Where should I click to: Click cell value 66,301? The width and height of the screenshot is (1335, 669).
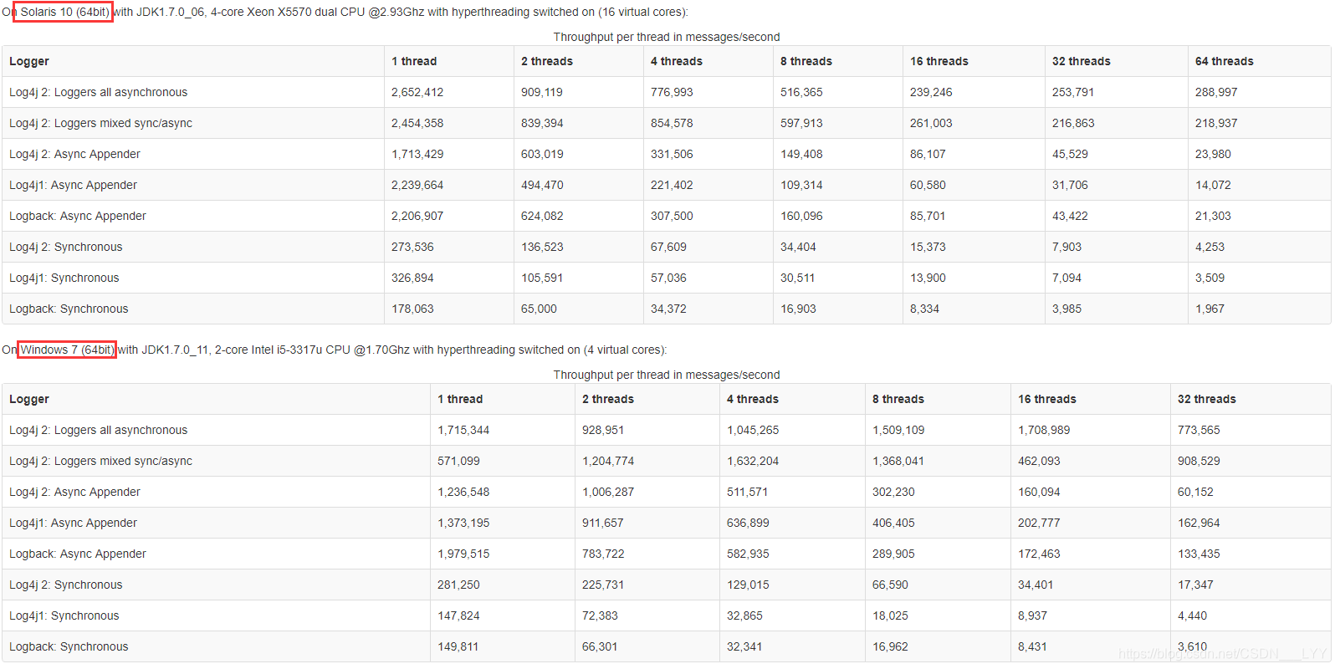[x=600, y=646]
